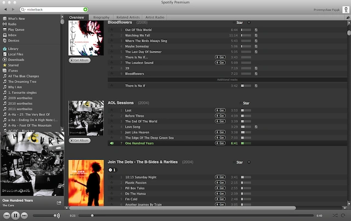351x221 pixels.
Task: Click the share icon beside One Hundred Years
Action: [x=59, y=203]
